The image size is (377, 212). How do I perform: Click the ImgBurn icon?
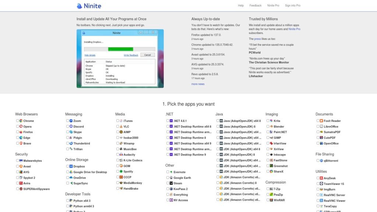321,189
